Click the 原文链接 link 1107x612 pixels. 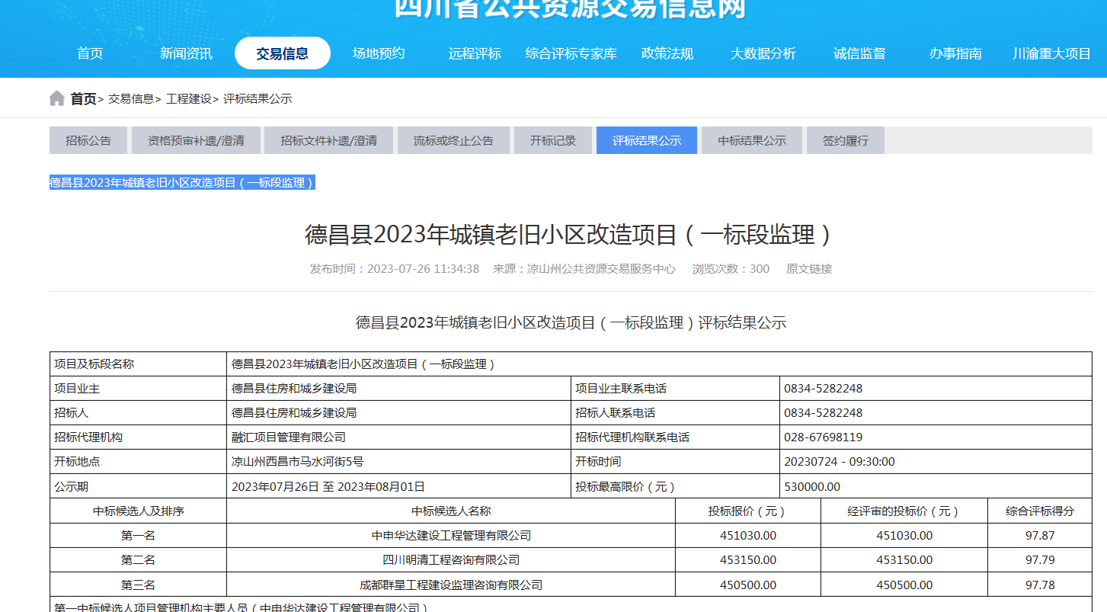pos(809,269)
